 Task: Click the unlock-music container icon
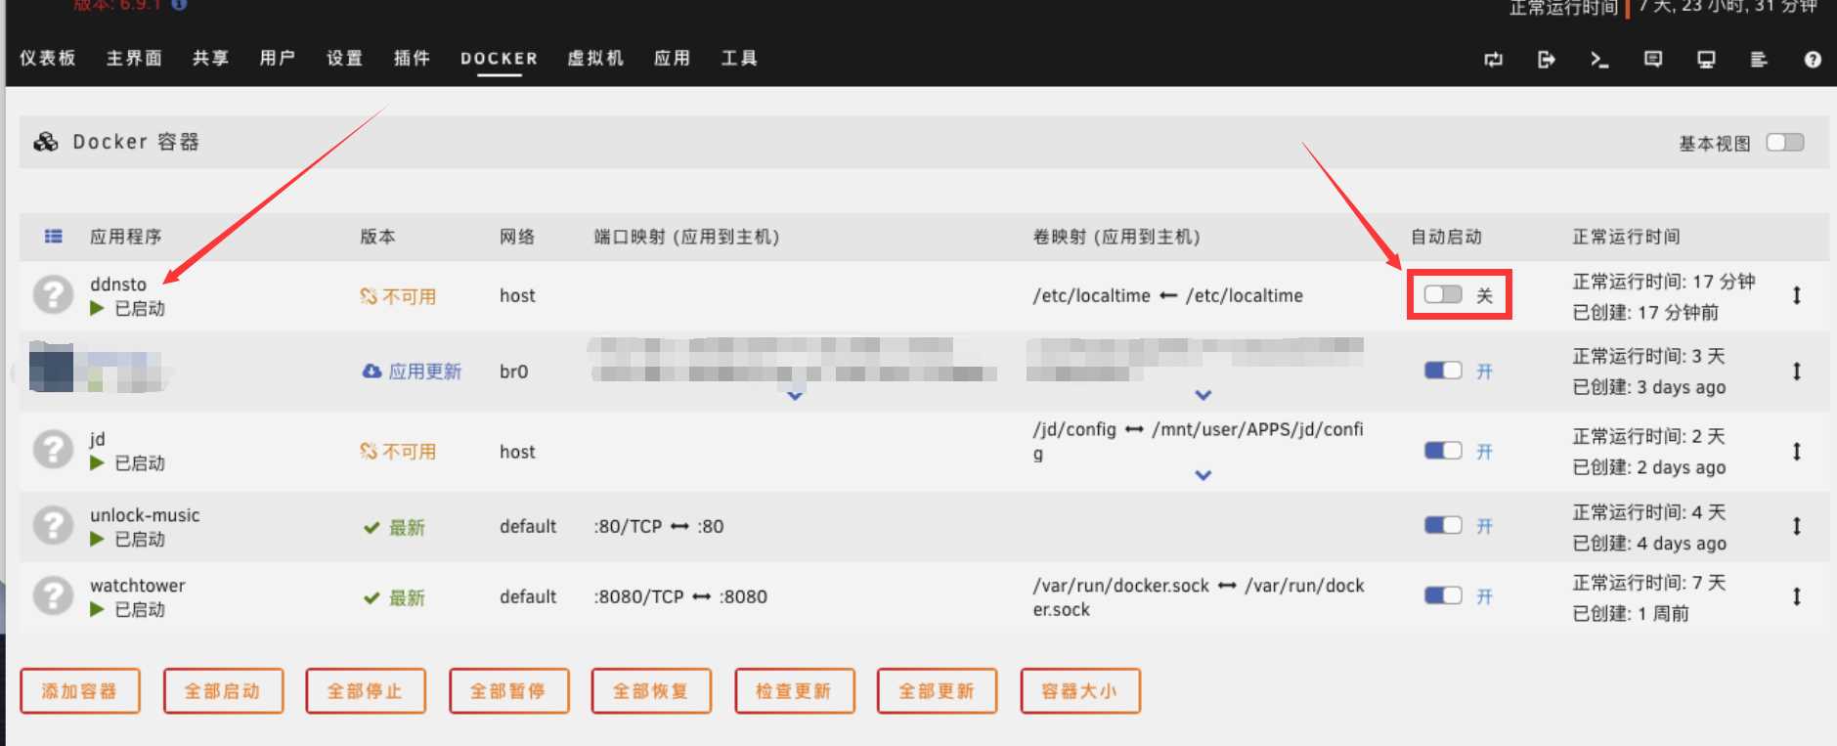coord(53,525)
